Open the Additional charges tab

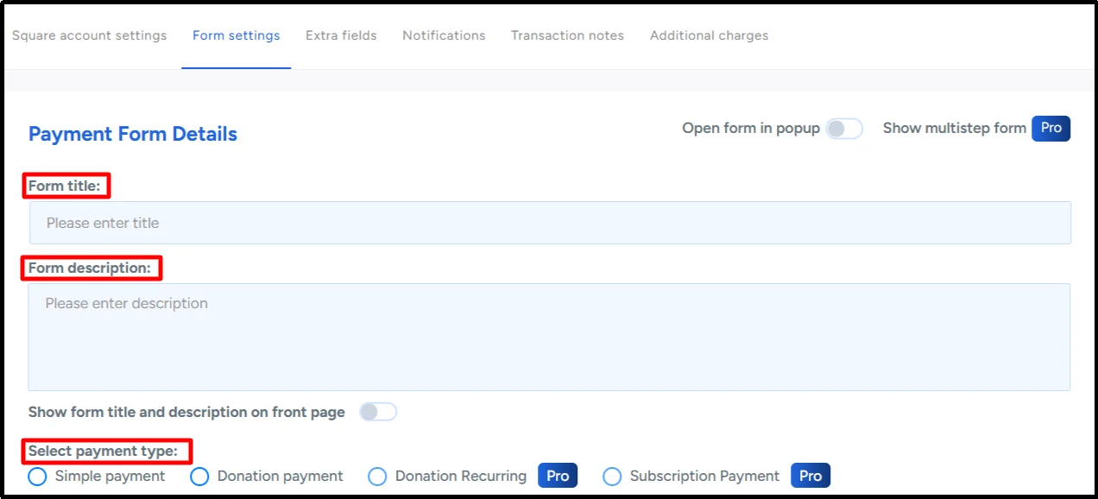pos(709,35)
